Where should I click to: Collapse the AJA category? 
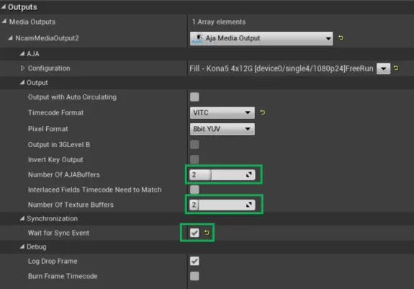[22, 53]
